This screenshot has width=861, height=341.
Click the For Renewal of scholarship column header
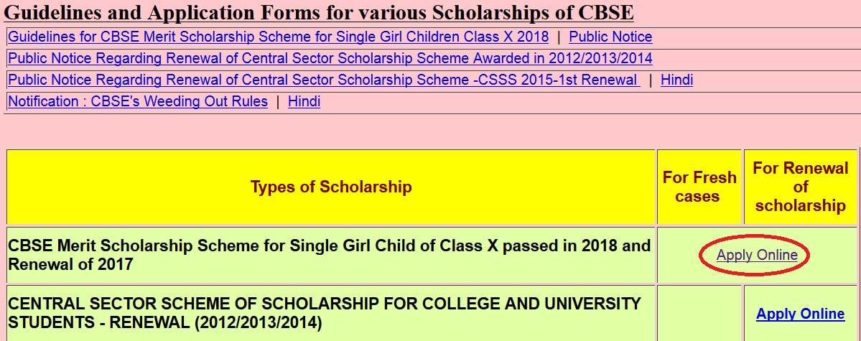pyautogui.click(x=800, y=187)
